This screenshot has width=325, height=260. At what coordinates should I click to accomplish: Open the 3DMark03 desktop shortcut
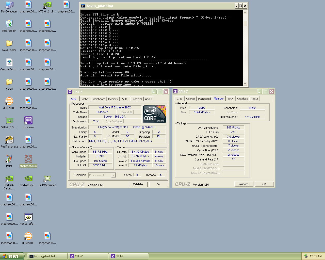pyautogui.click(x=9, y=101)
